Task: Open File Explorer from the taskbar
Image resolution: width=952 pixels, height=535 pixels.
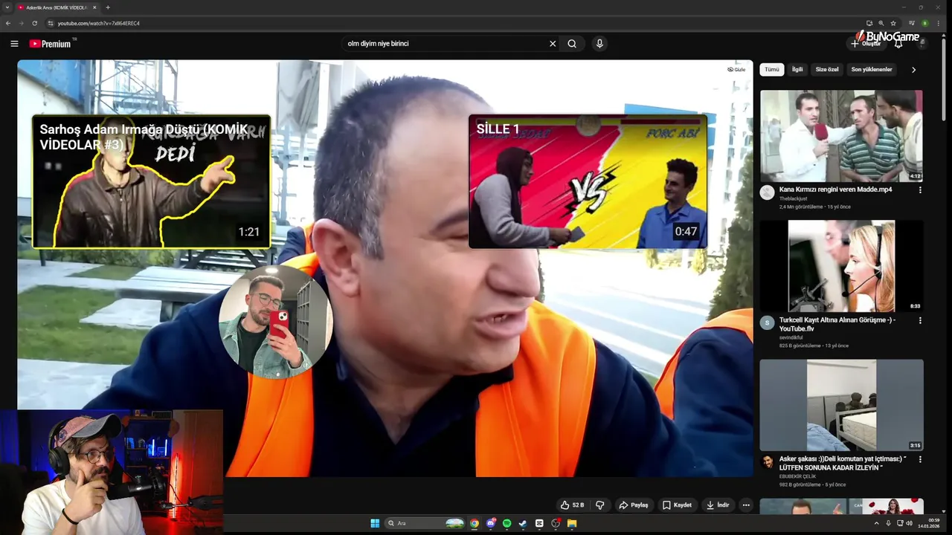Action: tap(572, 523)
